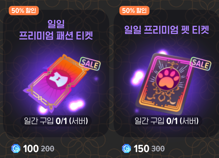Click blue gem currency icon beside 150
Viewport: 219px width, 158px height.
click(x=126, y=148)
